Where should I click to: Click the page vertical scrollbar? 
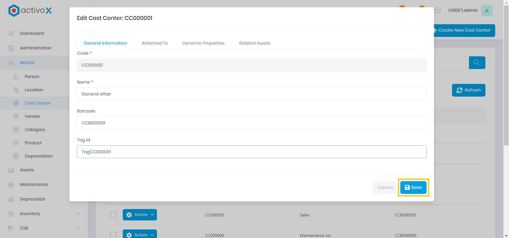(x=506, y=95)
